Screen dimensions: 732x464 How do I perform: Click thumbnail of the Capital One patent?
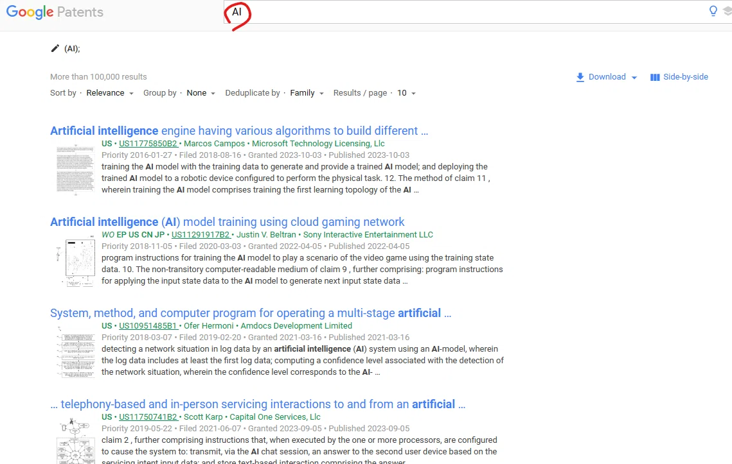click(75, 440)
